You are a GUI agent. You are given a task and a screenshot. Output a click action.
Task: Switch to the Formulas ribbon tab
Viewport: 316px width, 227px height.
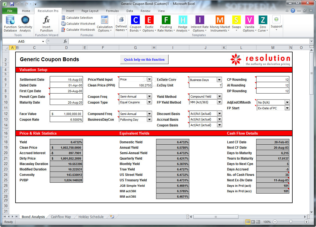(112, 11)
